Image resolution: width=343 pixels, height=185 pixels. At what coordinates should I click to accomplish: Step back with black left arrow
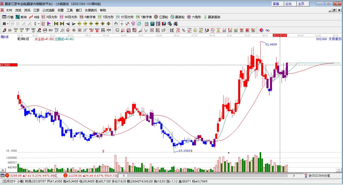pos(68,24)
